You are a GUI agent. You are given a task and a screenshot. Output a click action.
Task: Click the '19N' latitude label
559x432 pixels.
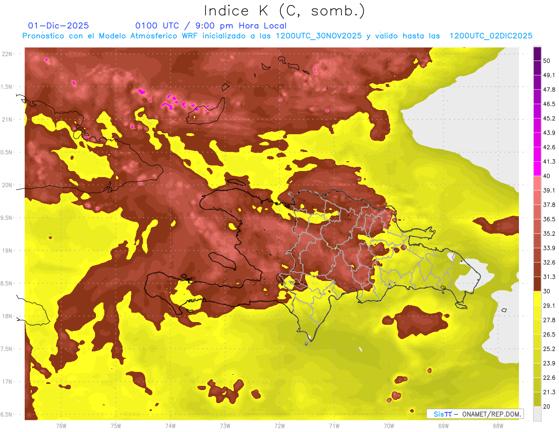(x=8, y=251)
